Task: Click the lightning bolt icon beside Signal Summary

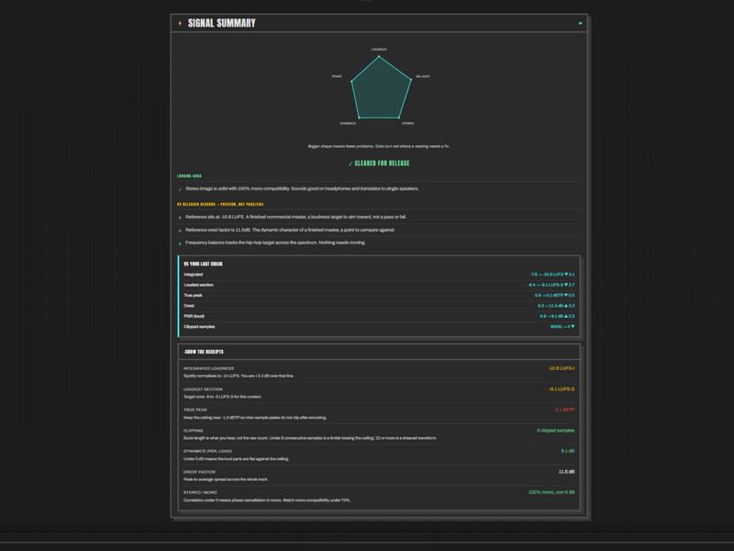Action: (x=180, y=23)
